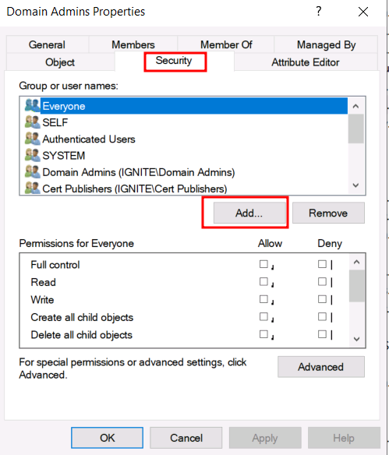The image size is (389, 455).
Task: Select the Authenticated Users group icon
Action: tap(32, 139)
